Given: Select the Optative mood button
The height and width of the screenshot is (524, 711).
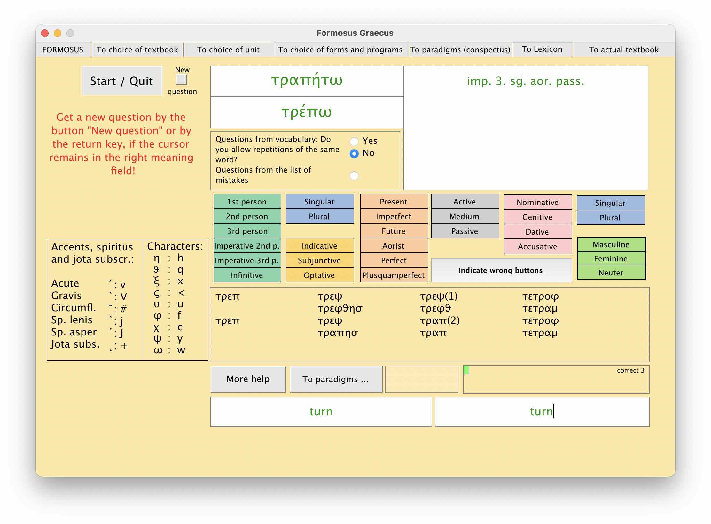Looking at the screenshot, I should tap(319, 275).
